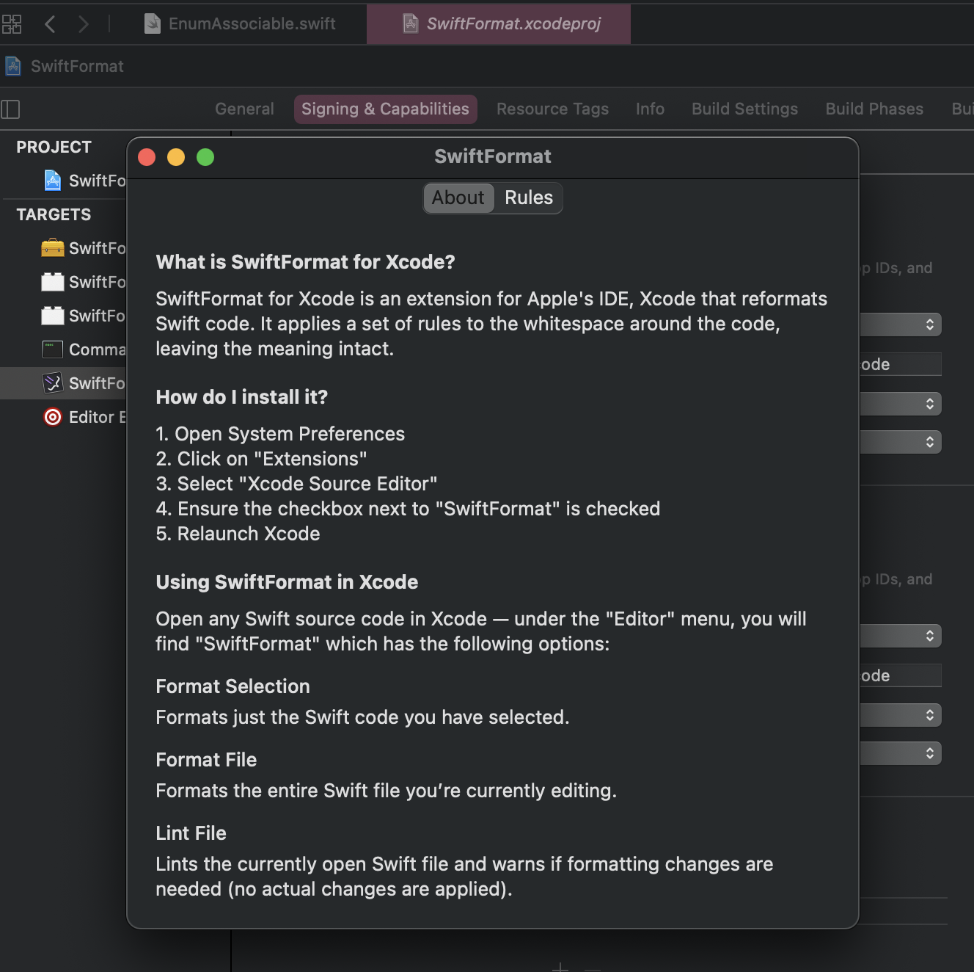
Task: Click the SwiftFormat project breadcrumb icon
Action: (x=13, y=66)
